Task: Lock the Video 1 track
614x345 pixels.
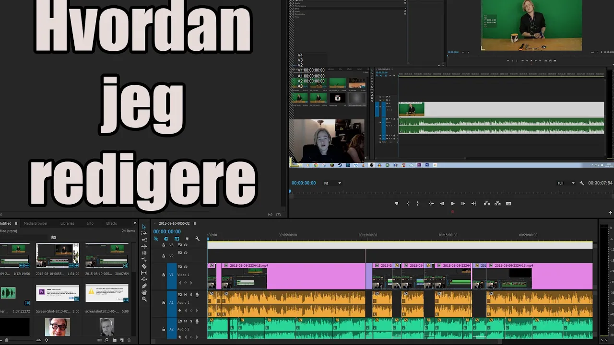Action: pos(164,275)
